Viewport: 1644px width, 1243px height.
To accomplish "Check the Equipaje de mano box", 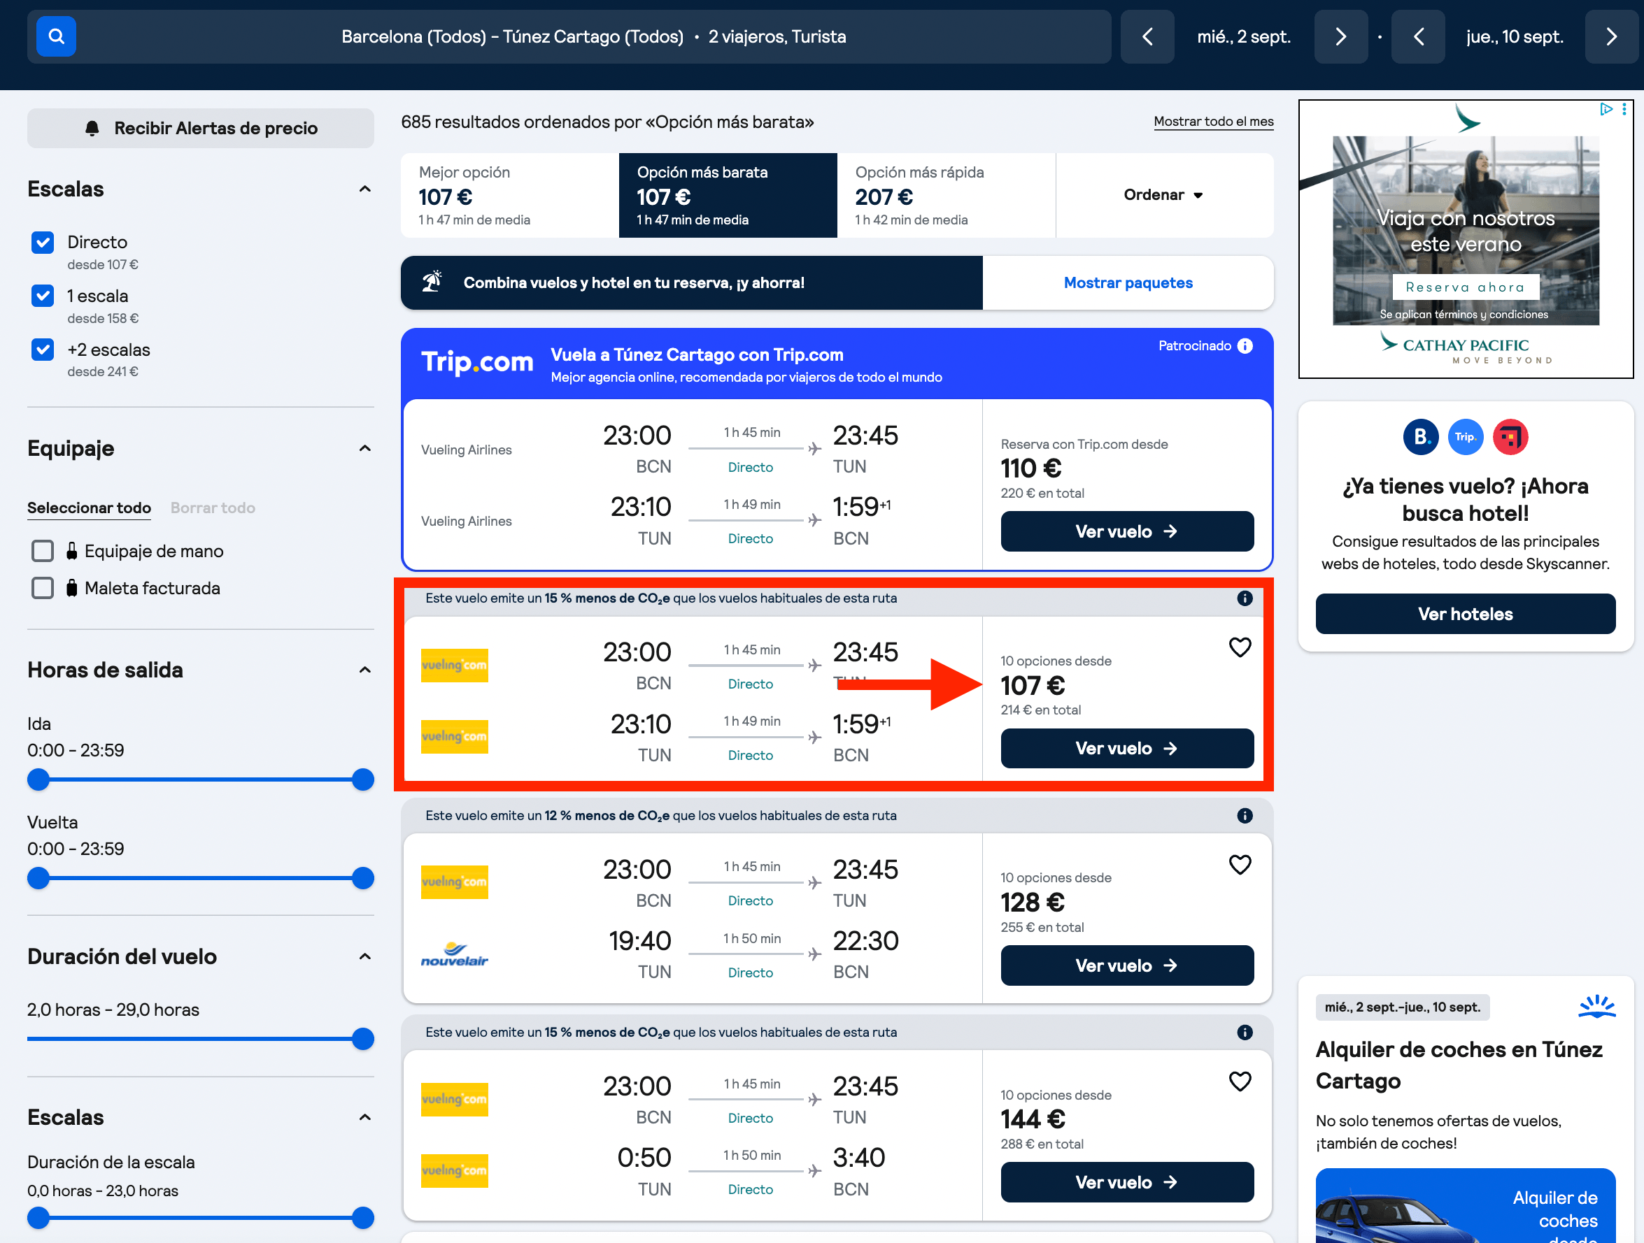I will [43, 551].
